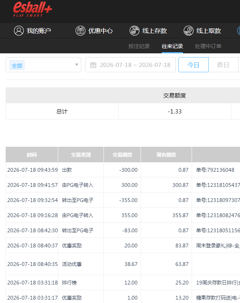Click the 19周庆存款日排行 remark
Image resolution: width=240 pixels, height=303 pixels.
pyautogui.click(x=218, y=283)
